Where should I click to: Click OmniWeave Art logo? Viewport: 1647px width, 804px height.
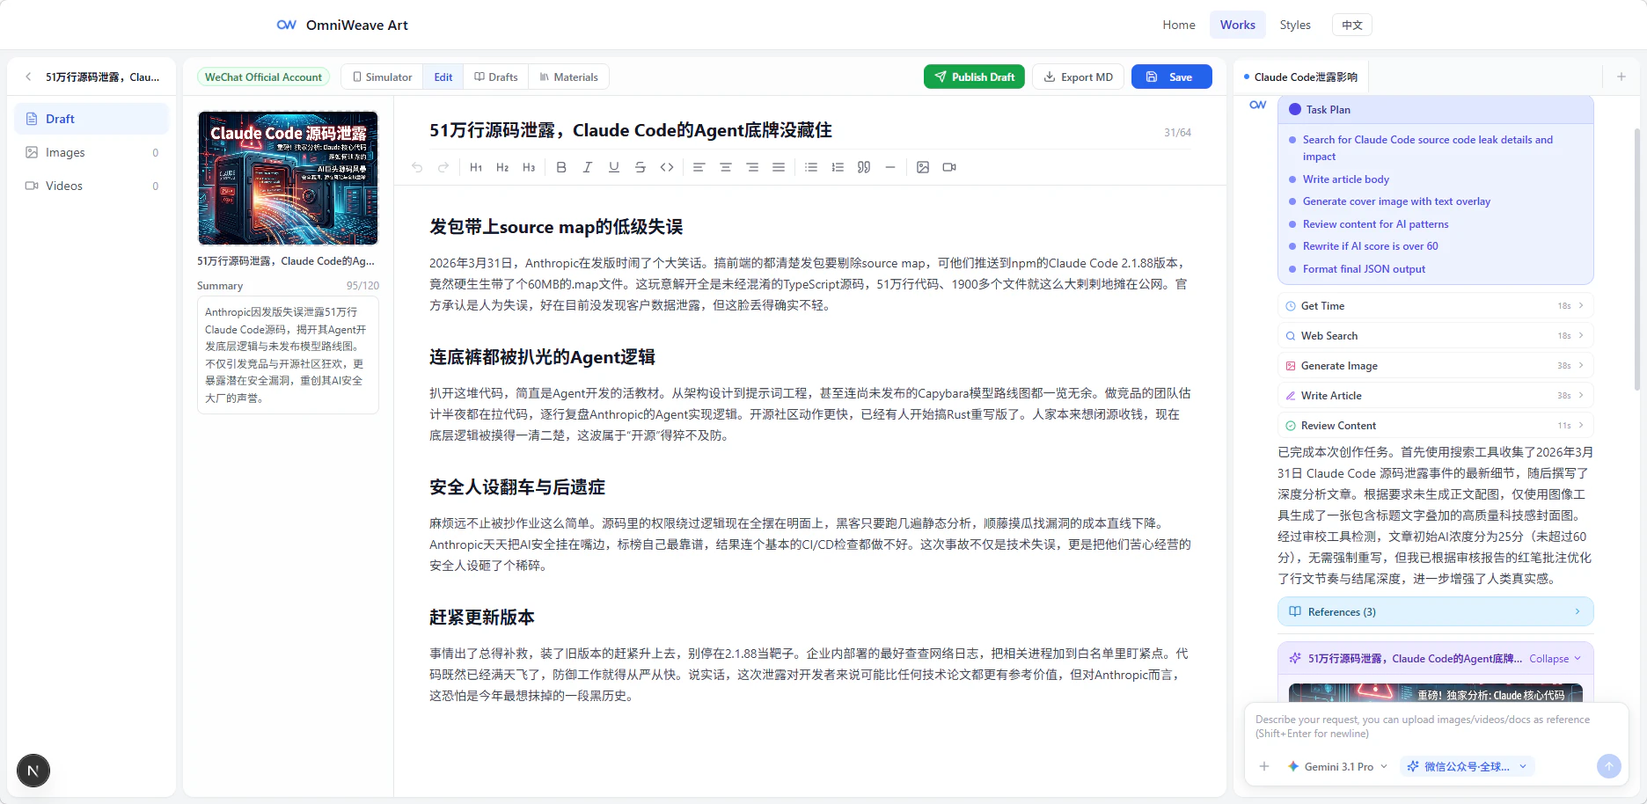(x=342, y=25)
